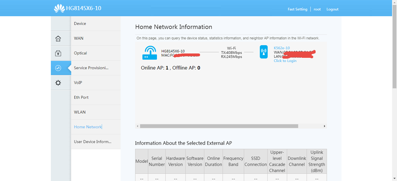
Task: Click the Model column header
Action: click(x=142, y=161)
